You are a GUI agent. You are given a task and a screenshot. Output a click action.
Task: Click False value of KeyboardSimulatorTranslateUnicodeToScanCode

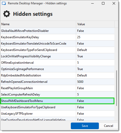pos(81,44)
